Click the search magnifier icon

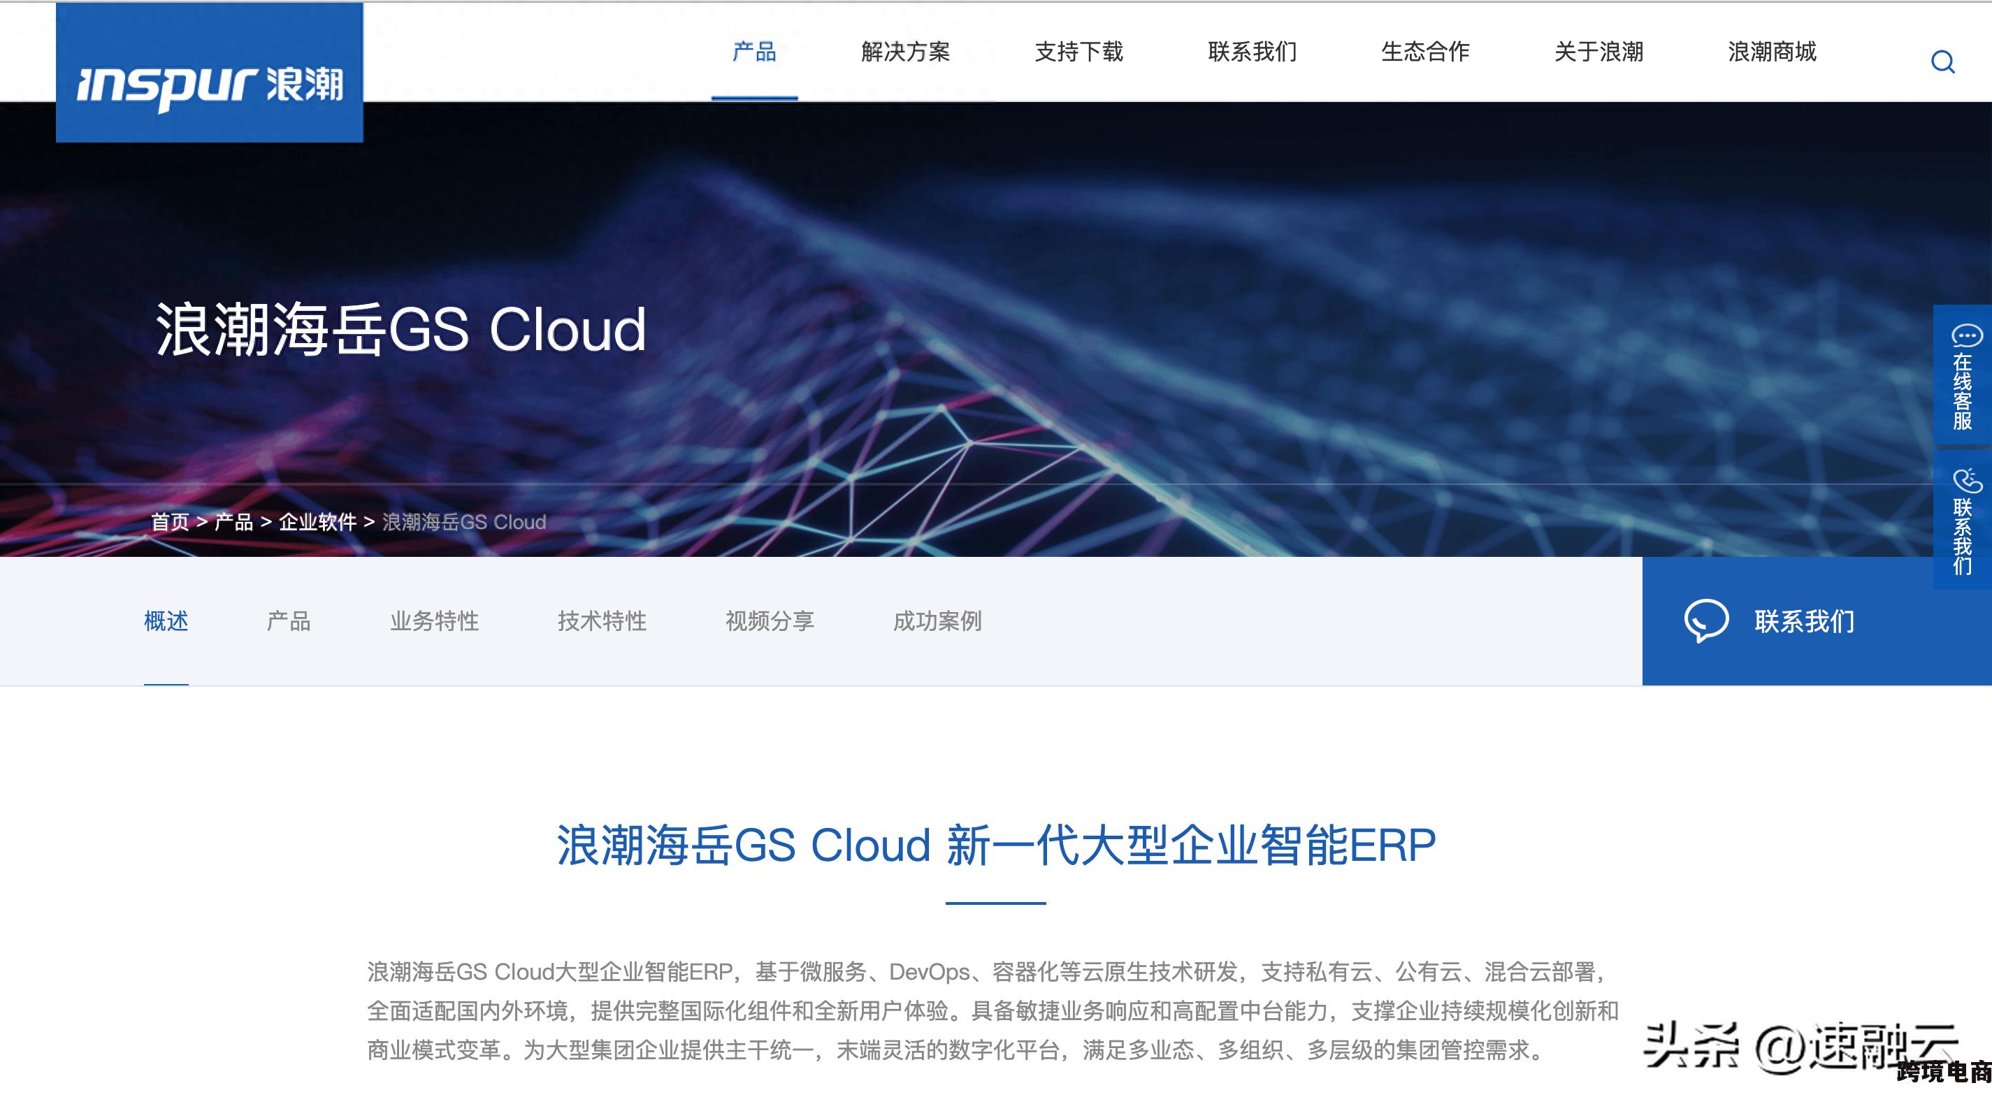1942,62
